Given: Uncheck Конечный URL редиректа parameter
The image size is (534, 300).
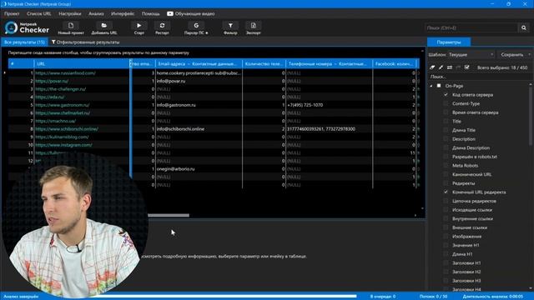Looking at the screenshot, I should click(x=446, y=192).
